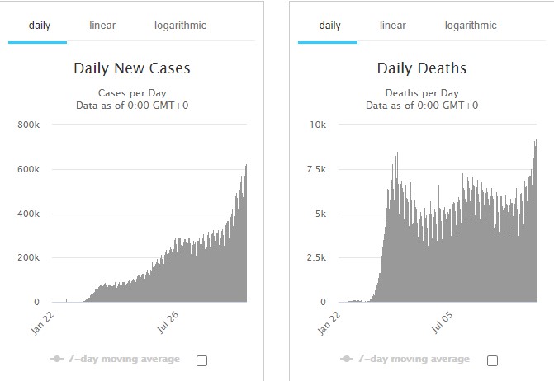Tick the 7-day moving average checkbox for Daily Deaths
Viewport: 554px width, 381px height.
493,360
